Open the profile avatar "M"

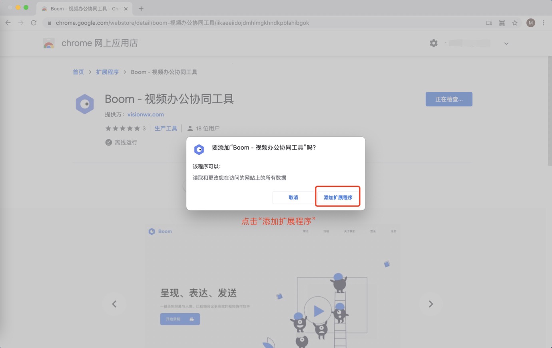click(x=531, y=23)
